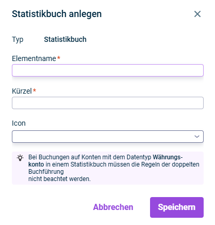Click the Elementname field label

click(34, 58)
